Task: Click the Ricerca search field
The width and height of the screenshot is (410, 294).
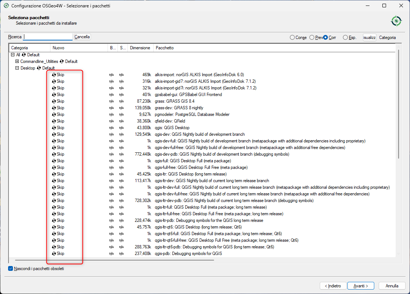Action: click(x=48, y=37)
